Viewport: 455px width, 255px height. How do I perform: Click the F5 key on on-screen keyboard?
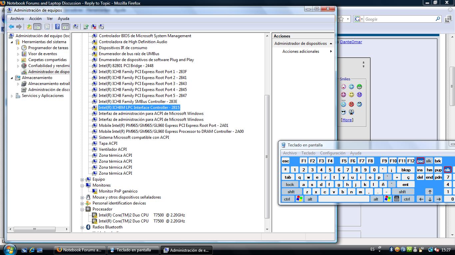(344, 161)
